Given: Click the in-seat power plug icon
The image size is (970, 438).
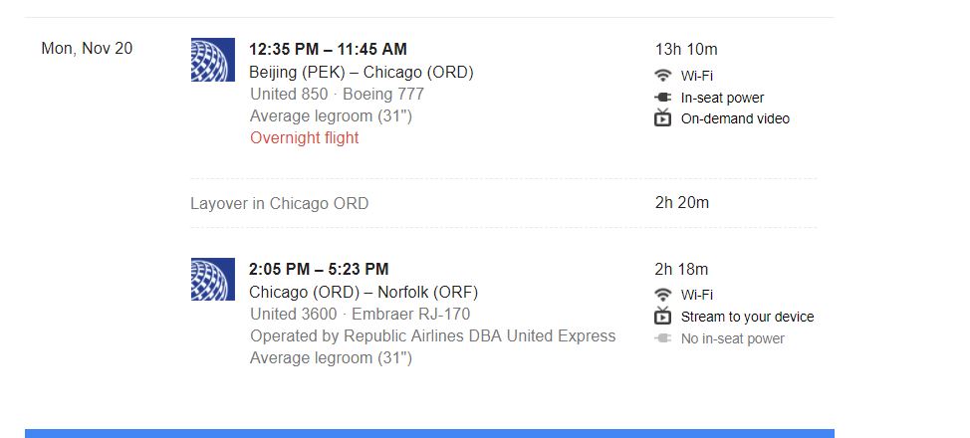Looking at the screenshot, I should point(662,98).
